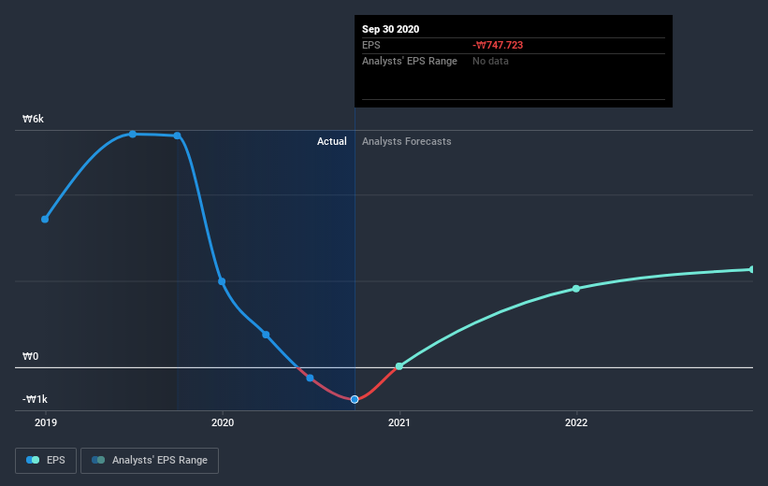768x486 pixels.
Task: Click the EPS data point at 2020 start
Action: pyautogui.click(x=222, y=281)
